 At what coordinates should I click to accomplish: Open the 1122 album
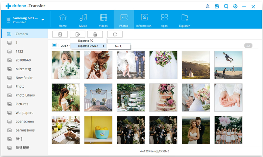[24, 52]
